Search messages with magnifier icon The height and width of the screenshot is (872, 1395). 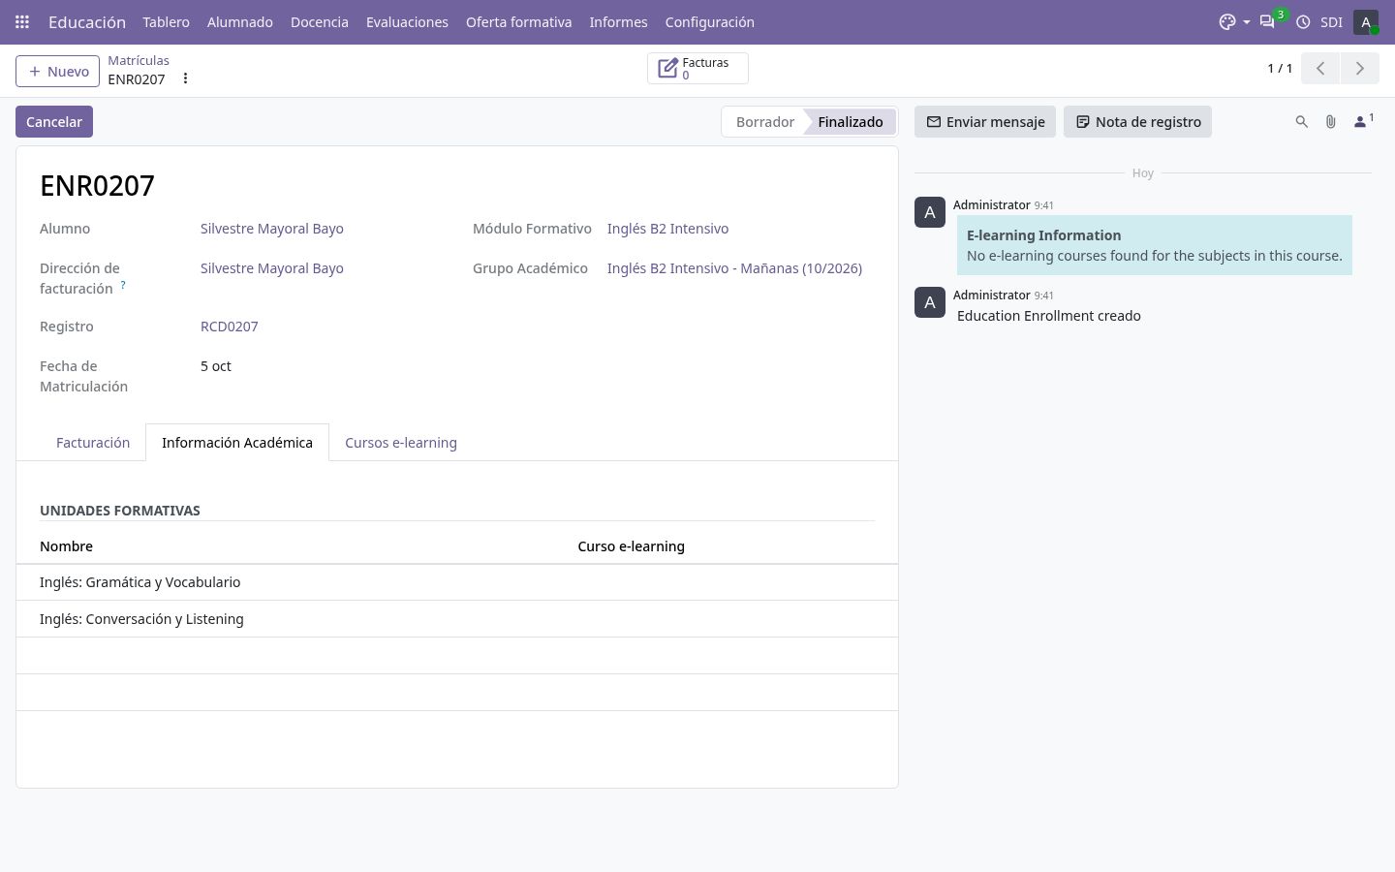tap(1302, 122)
